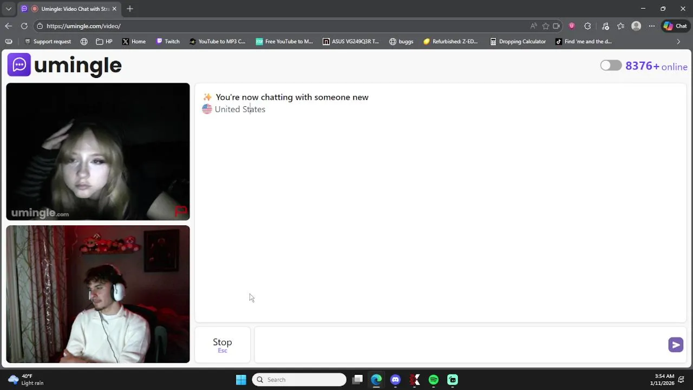Open the Extensions puzzle icon
The image size is (693, 390).
coord(587,26)
